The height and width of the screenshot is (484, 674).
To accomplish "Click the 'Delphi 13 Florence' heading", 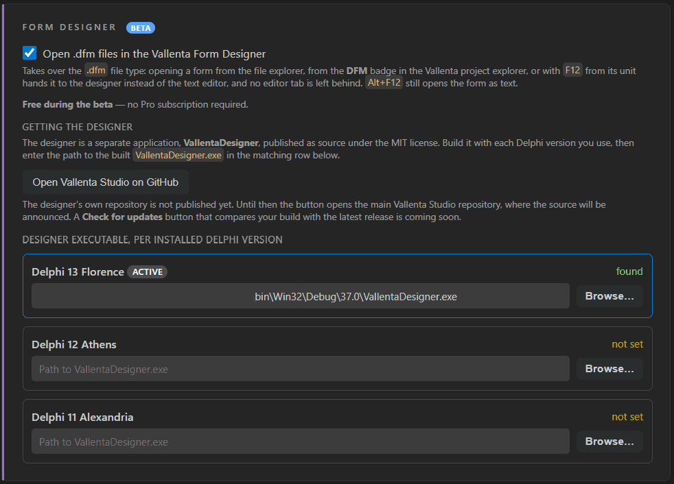I will pyautogui.click(x=78, y=272).
